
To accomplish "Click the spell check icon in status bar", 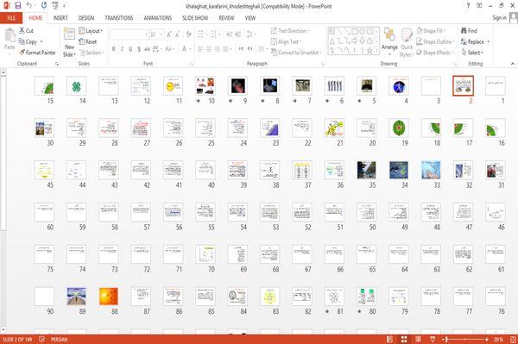I will (x=42, y=339).
